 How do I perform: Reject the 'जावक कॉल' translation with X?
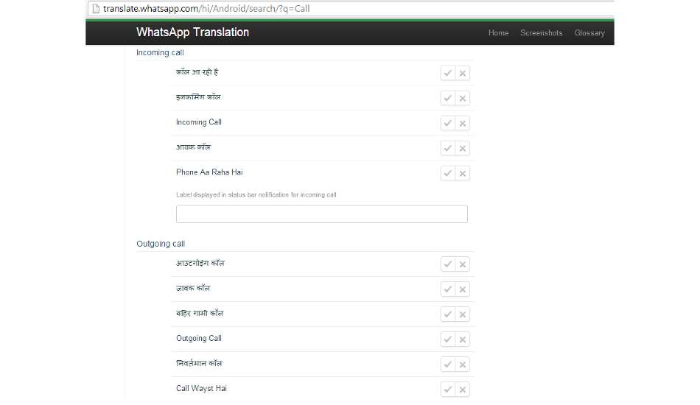pos(463,289)
